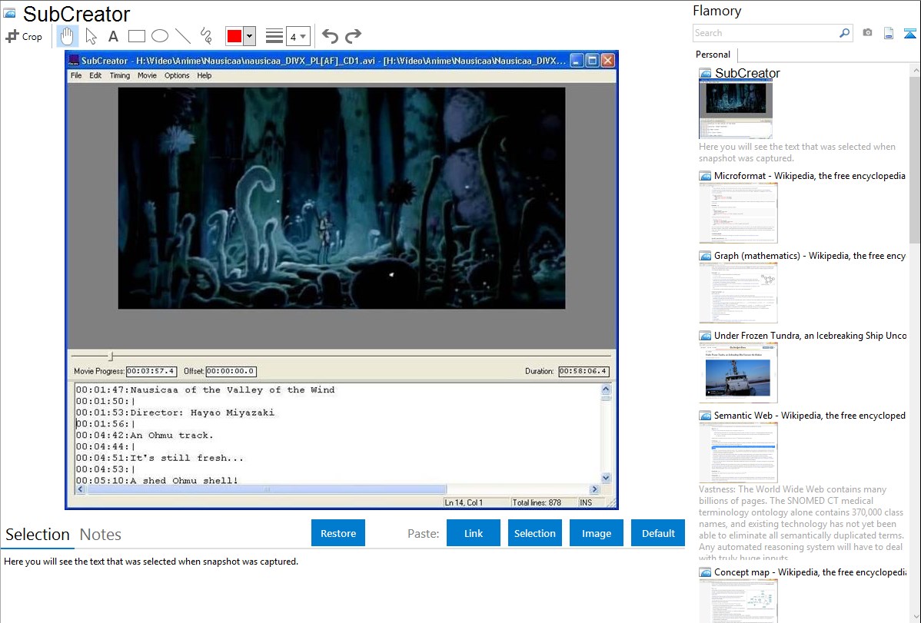This screenshot has width=921, height=623.
Task: Click the Link paste button
Action: (474, 533)
